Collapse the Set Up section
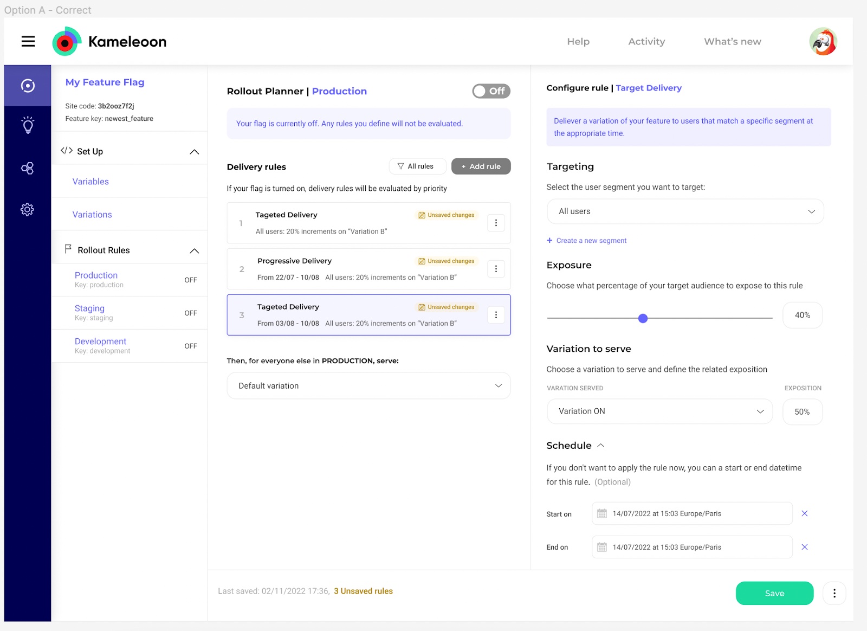Image resolution: width=867 pixels, height=631 pixels. [194, 152]
